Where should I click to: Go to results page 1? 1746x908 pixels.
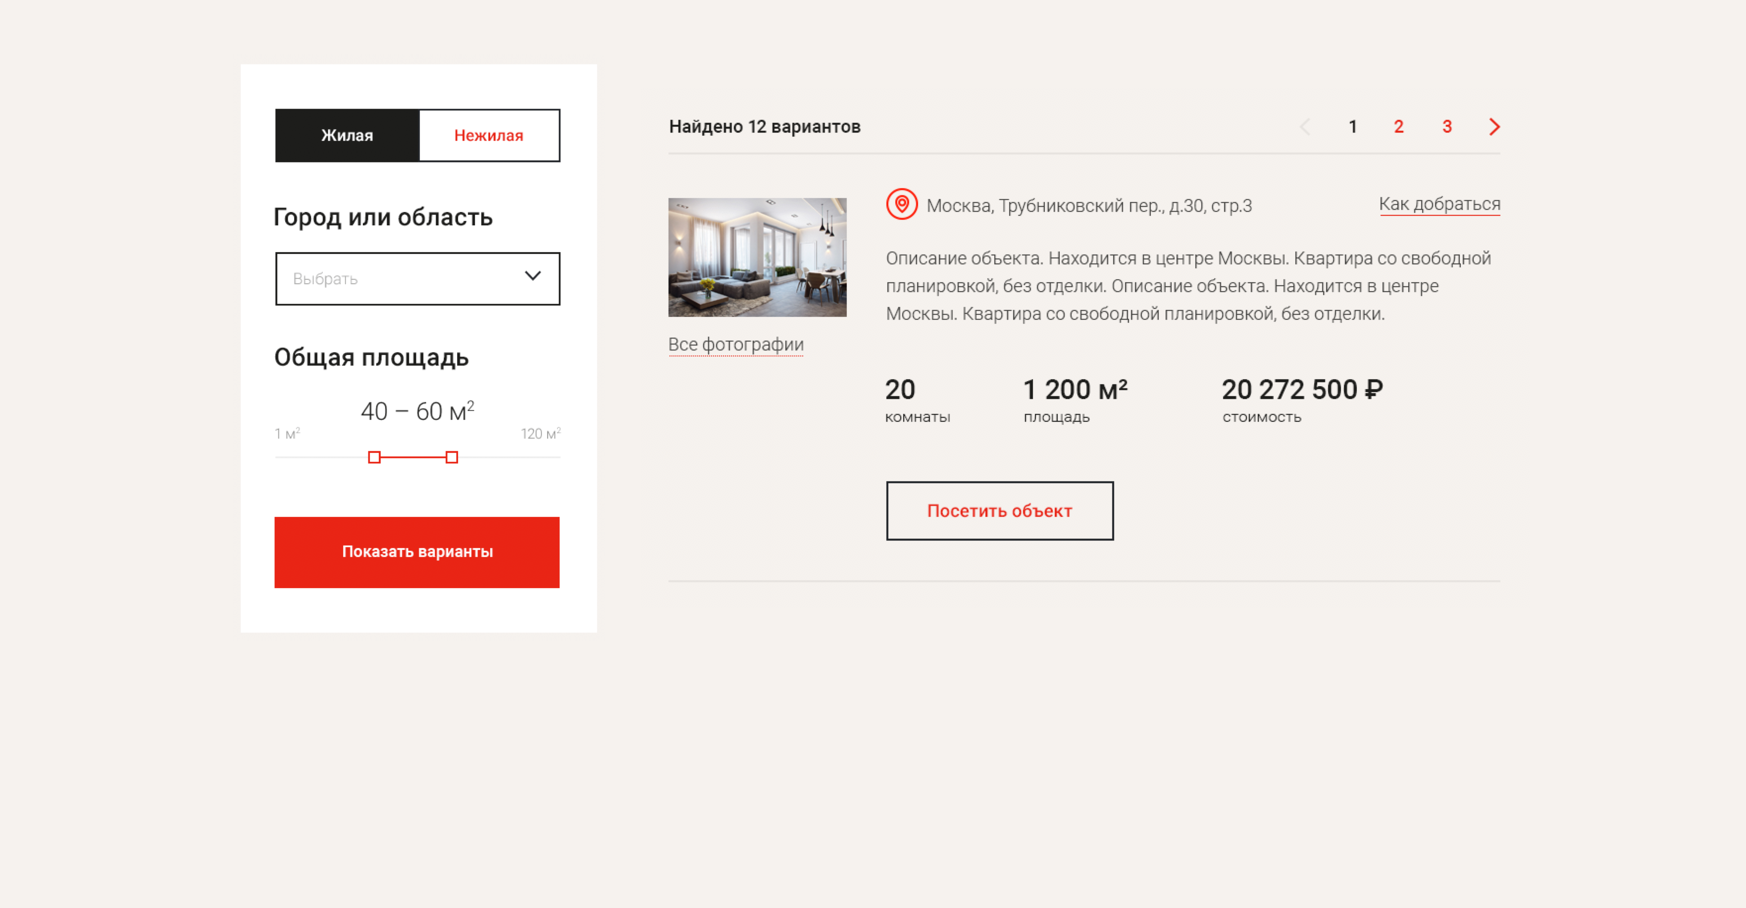tap(1352, 127)
